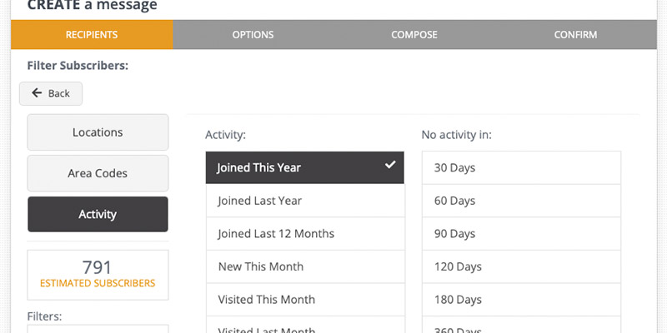The height and width of the screenshot is (333, 667).
Task: Select the Joined Last Year activity option
Action: pyautogui.click(x=305, y=201)
